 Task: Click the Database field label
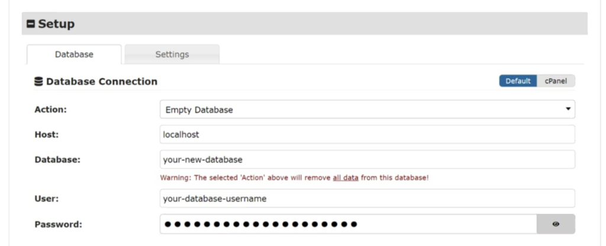[x=57, y=160]
